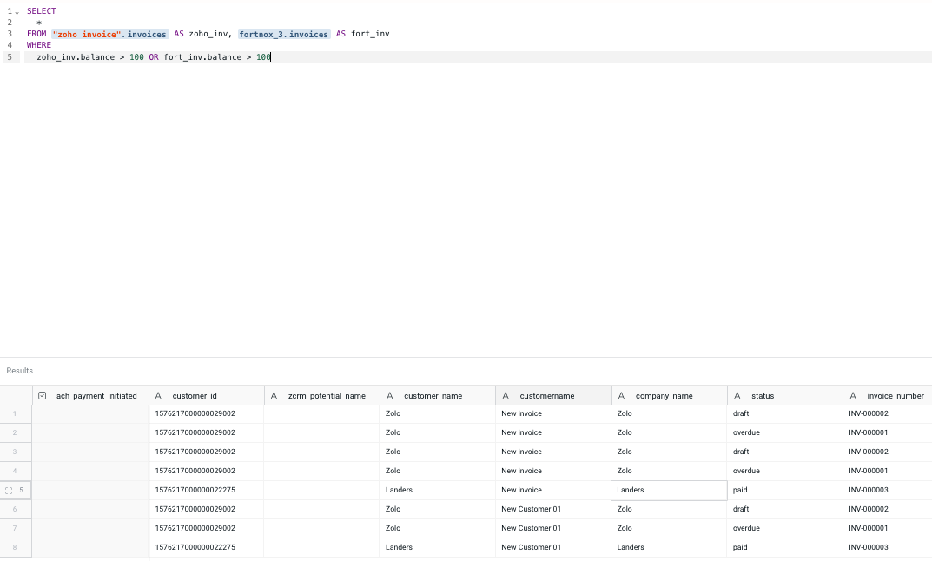Click customer_name 'Landers' in result row 5
This screenshot has height=561, width=932.
point(438,491)
